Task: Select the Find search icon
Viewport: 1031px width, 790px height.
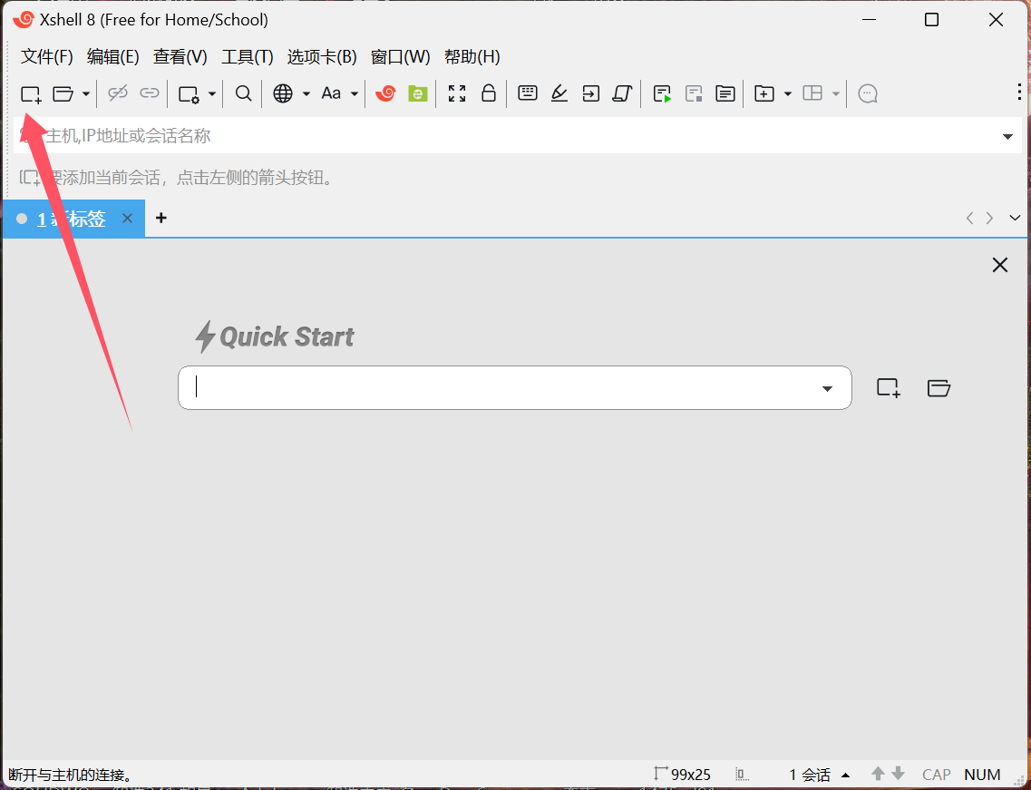Action: pos(242,93)
